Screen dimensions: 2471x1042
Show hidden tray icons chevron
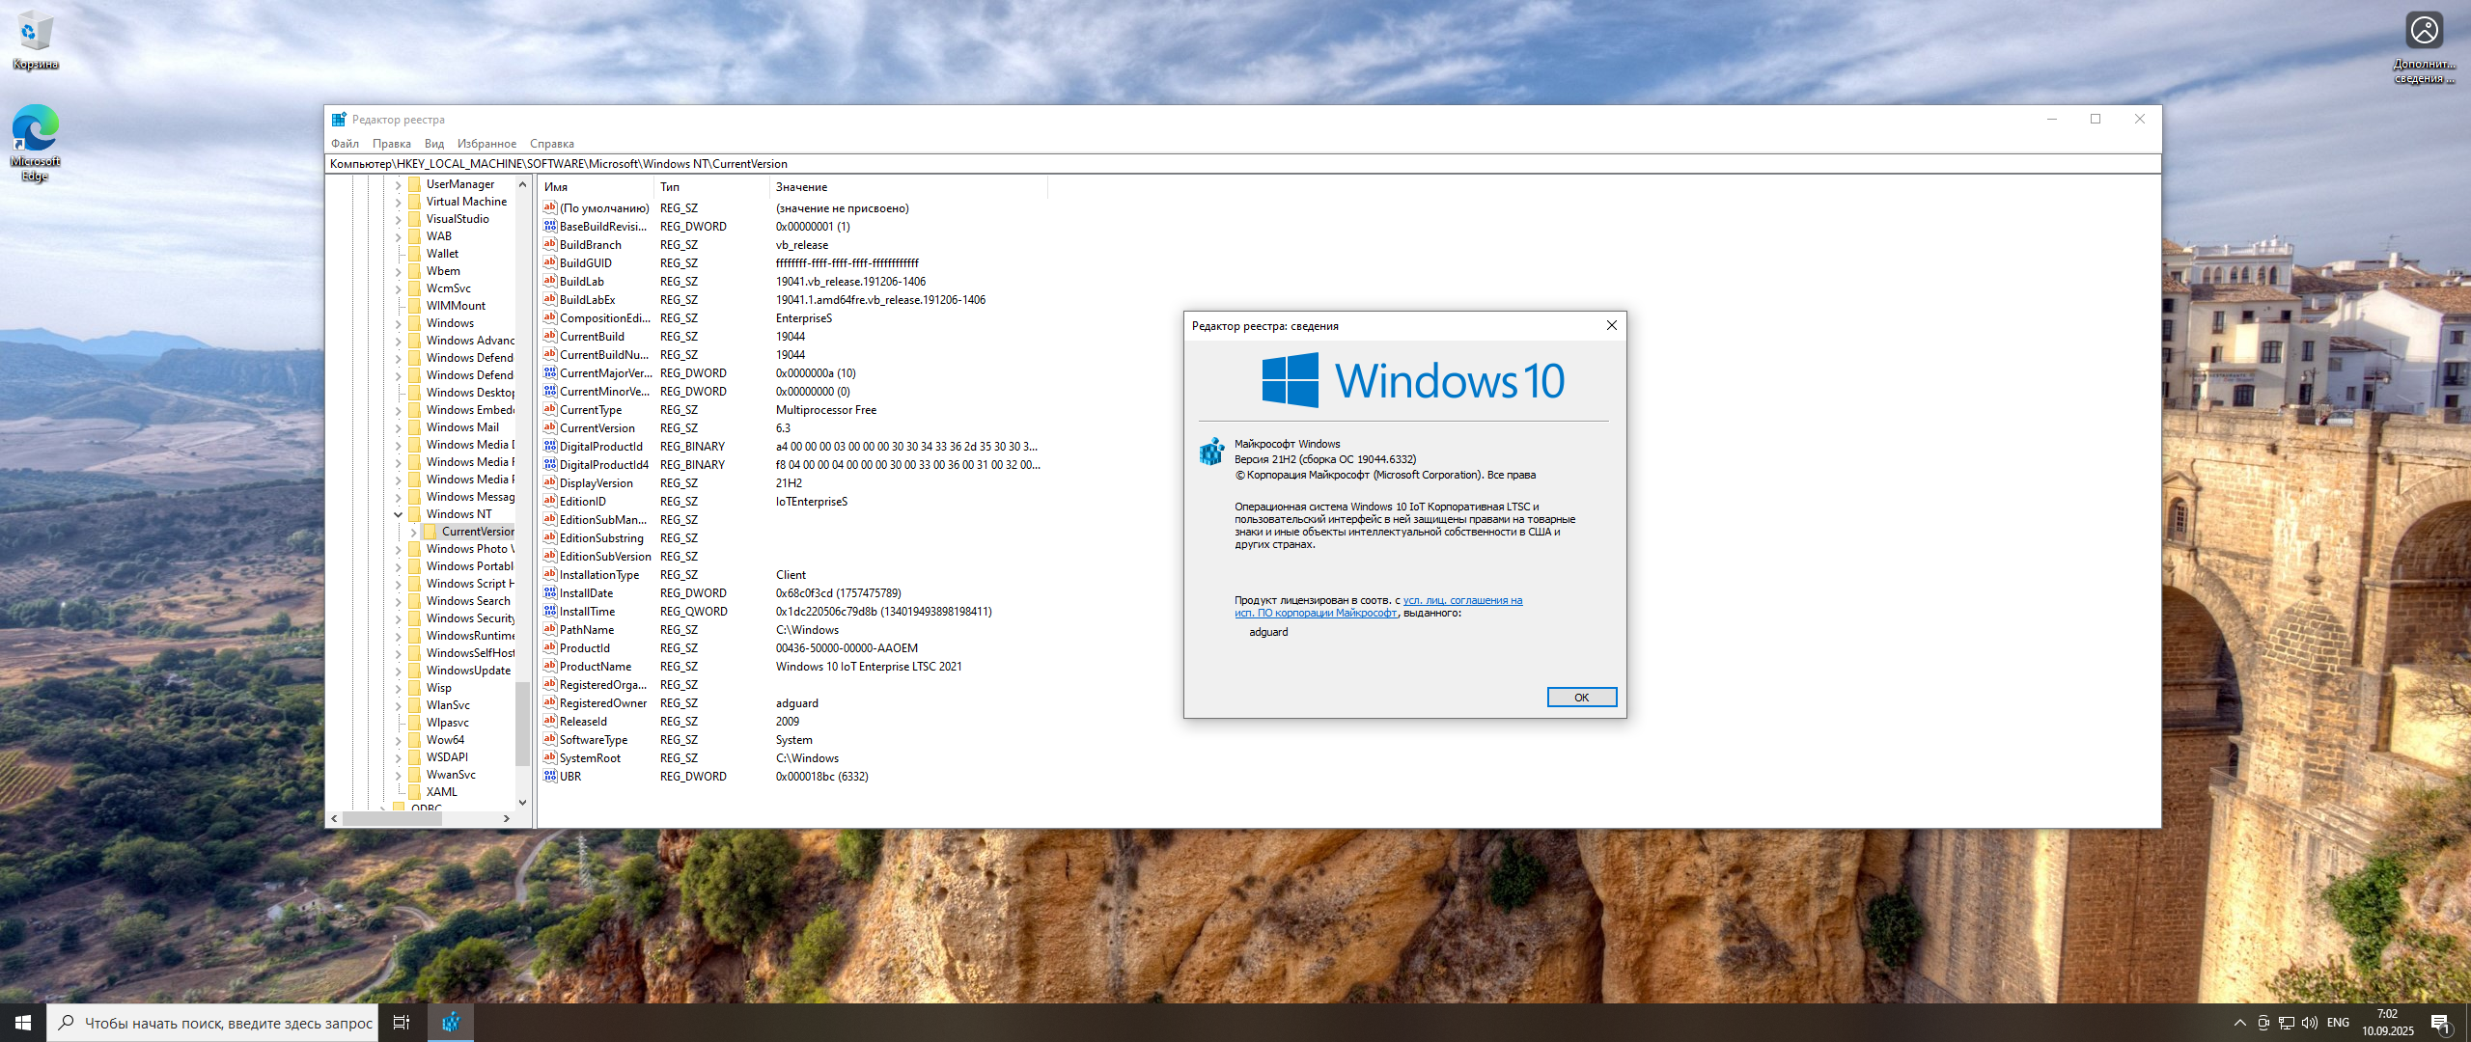coord(2239,1023)
